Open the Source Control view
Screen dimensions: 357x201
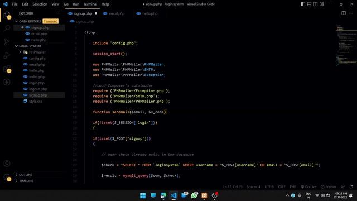coord(7,42)
